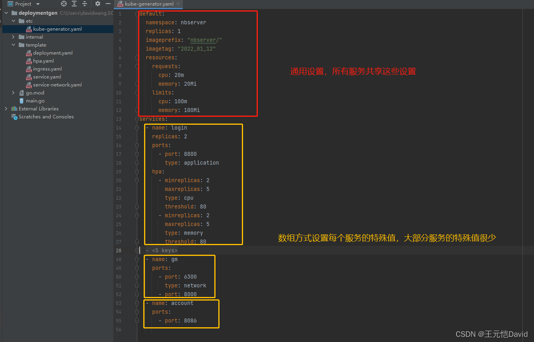Expand External Libraries node arrow

tap(6, 109)
